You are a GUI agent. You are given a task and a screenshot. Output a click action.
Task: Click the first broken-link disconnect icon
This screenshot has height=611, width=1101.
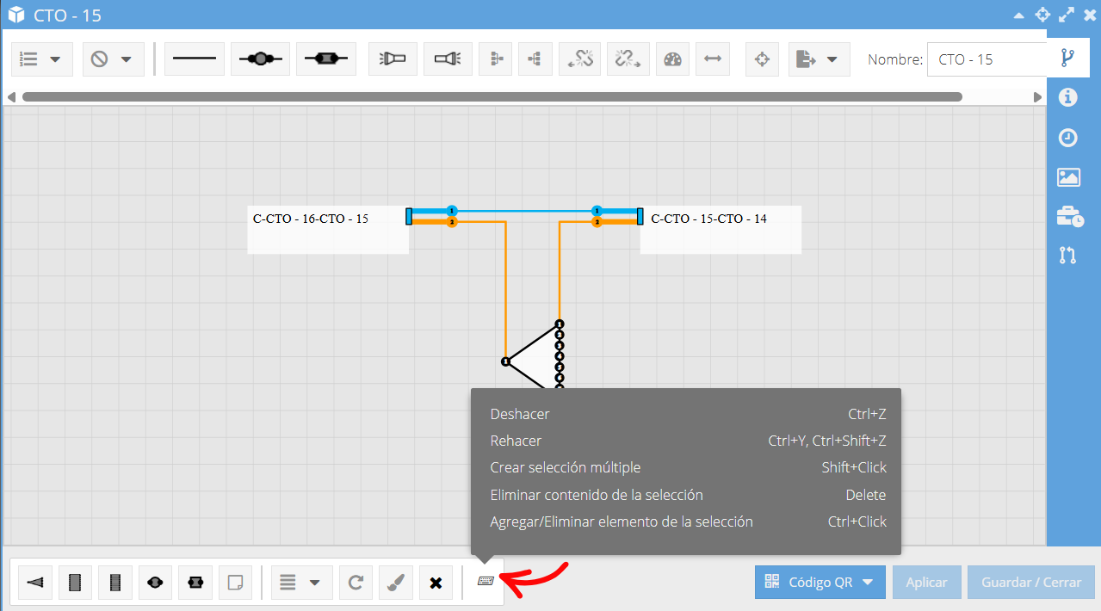pos(580,59)
